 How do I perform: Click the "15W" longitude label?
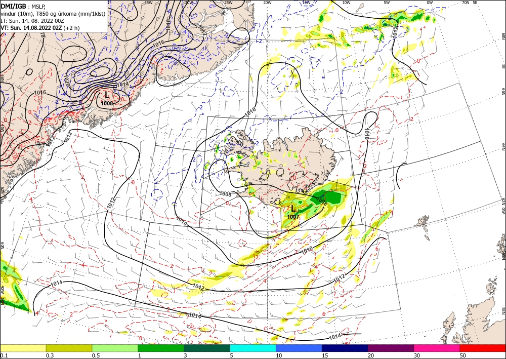pyautogui.click(x=307, y=2)
